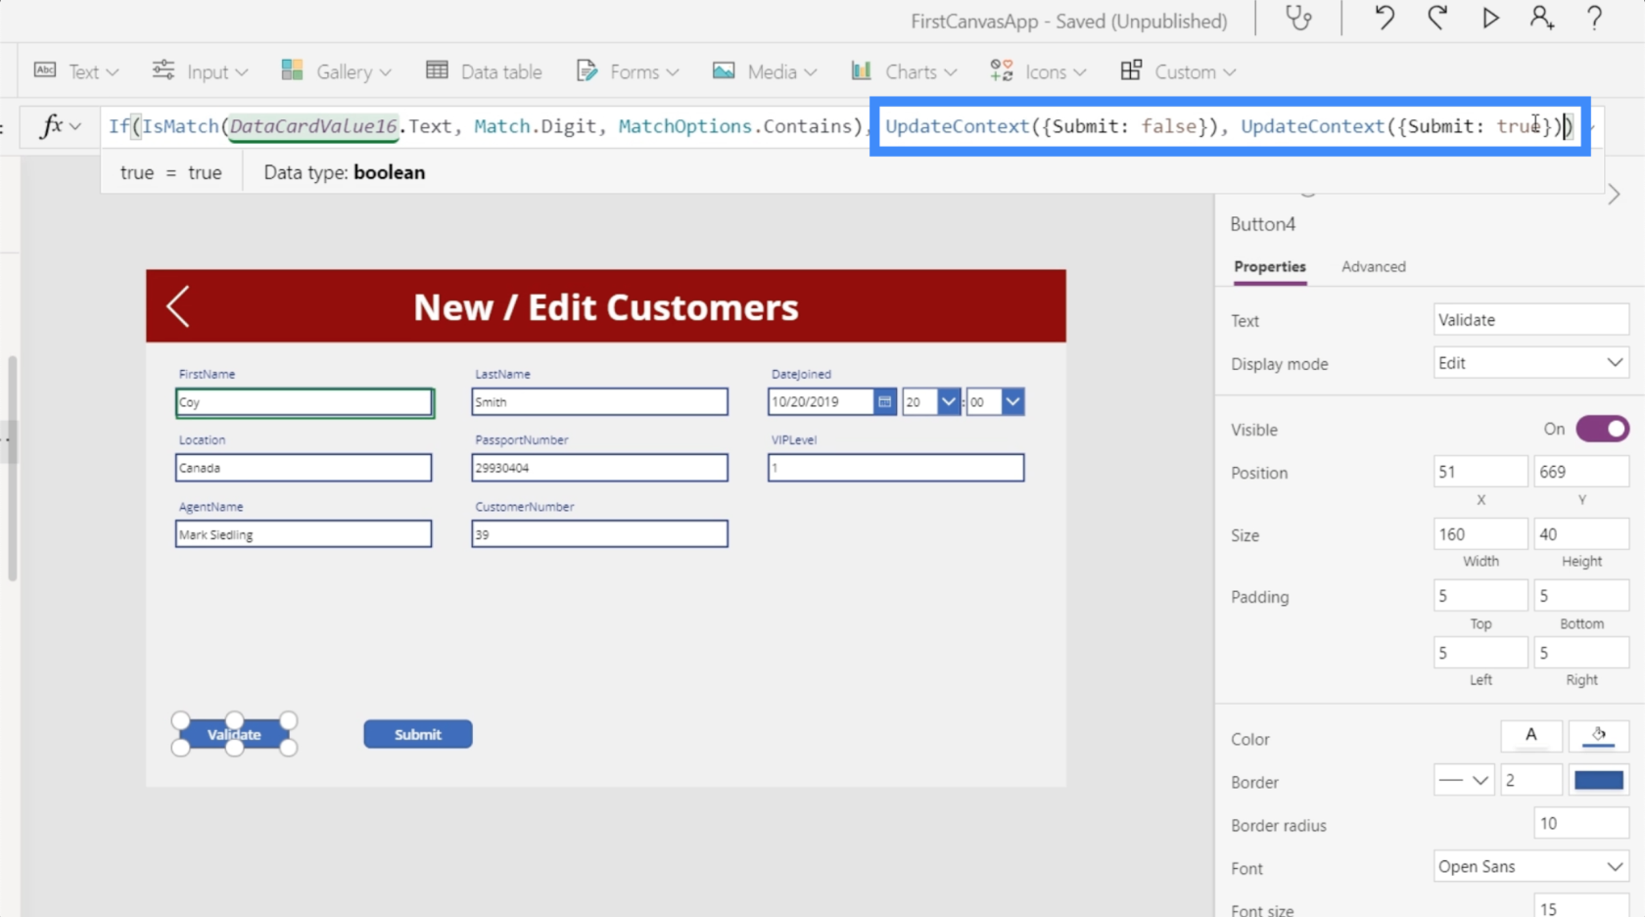Open the Text insert menu
Viewport: 1645px width, 917px height.
(x=76, y=71)
